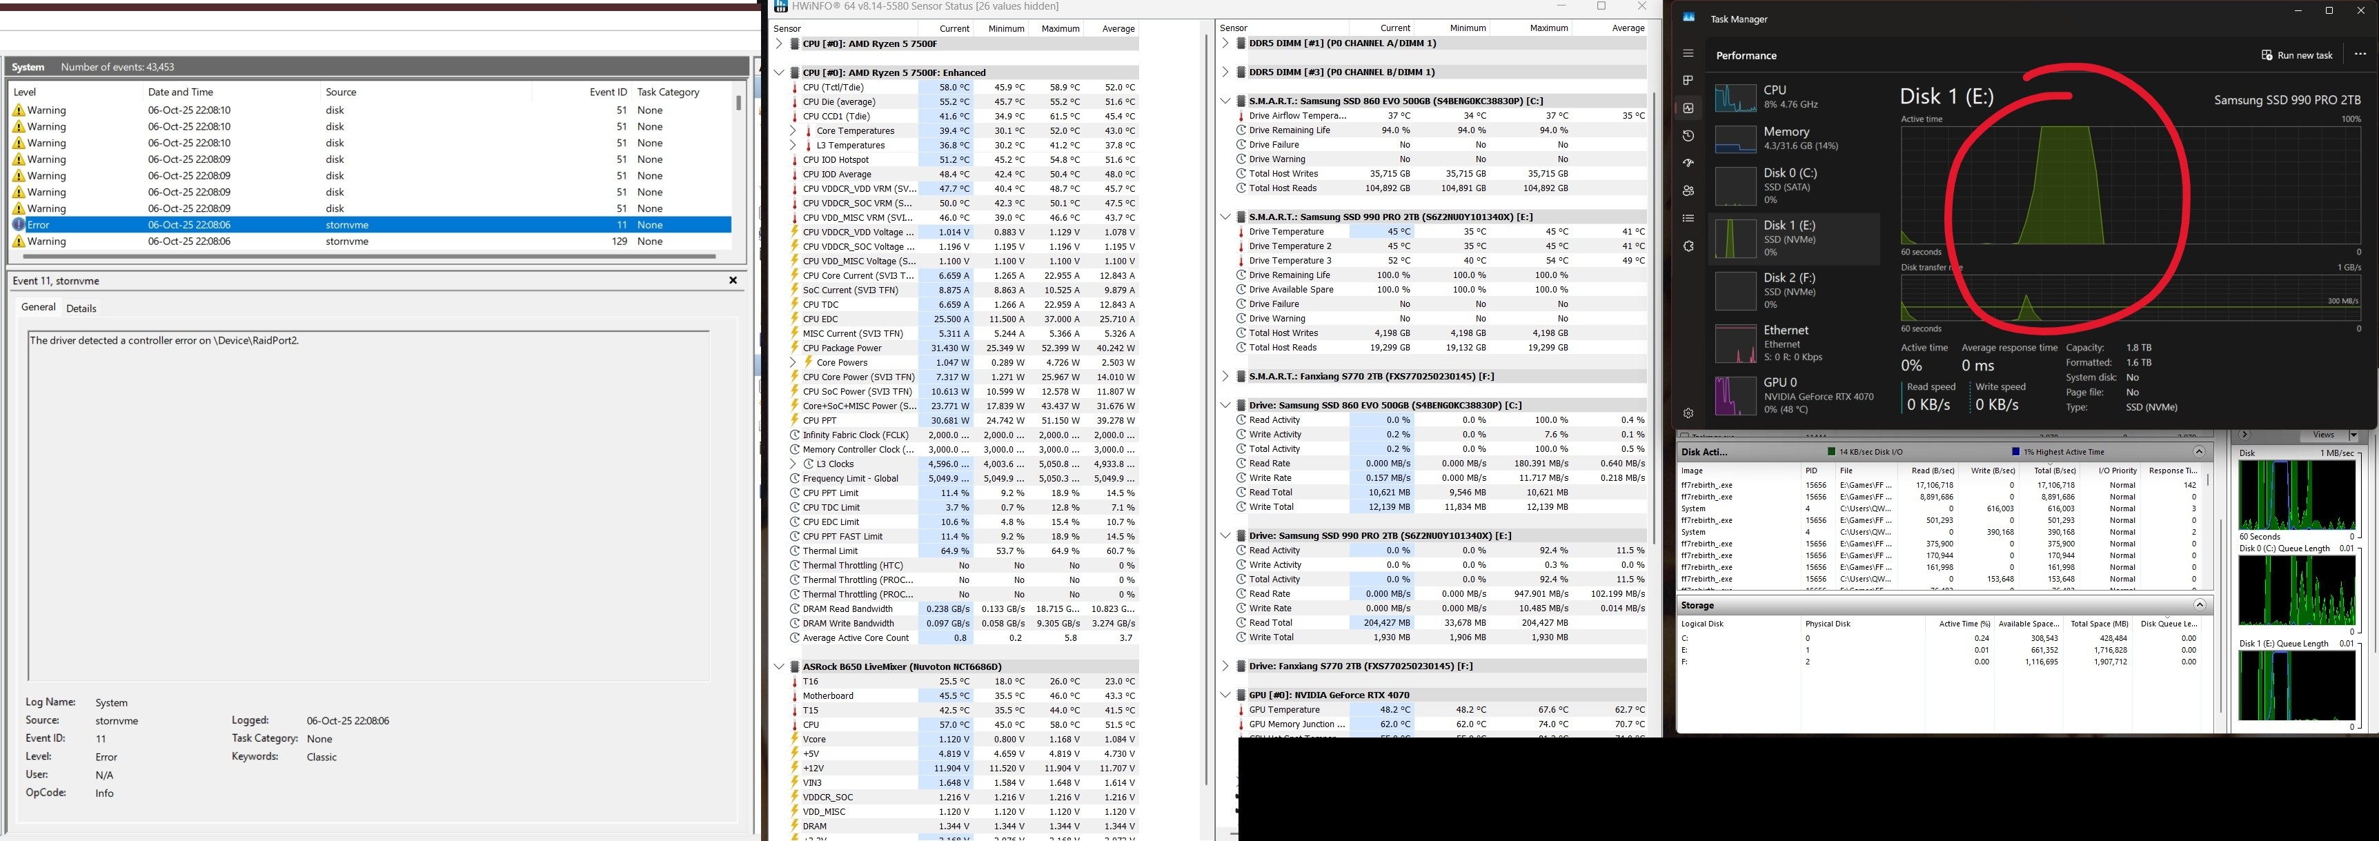This screenshot has height=841, width=2379.
Task: Open the Services icon in Task Manager sidebar
Action: click(1688, 246)
